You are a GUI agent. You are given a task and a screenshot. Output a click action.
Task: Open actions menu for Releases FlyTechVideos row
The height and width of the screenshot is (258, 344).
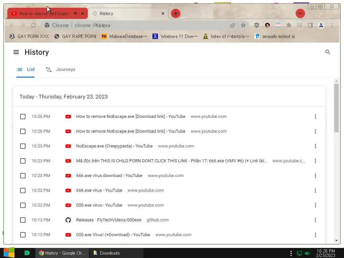315,220
